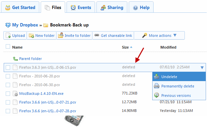Check the box for Firefox 3.6.3 0-06-15.pcv

tap(8, 67)
